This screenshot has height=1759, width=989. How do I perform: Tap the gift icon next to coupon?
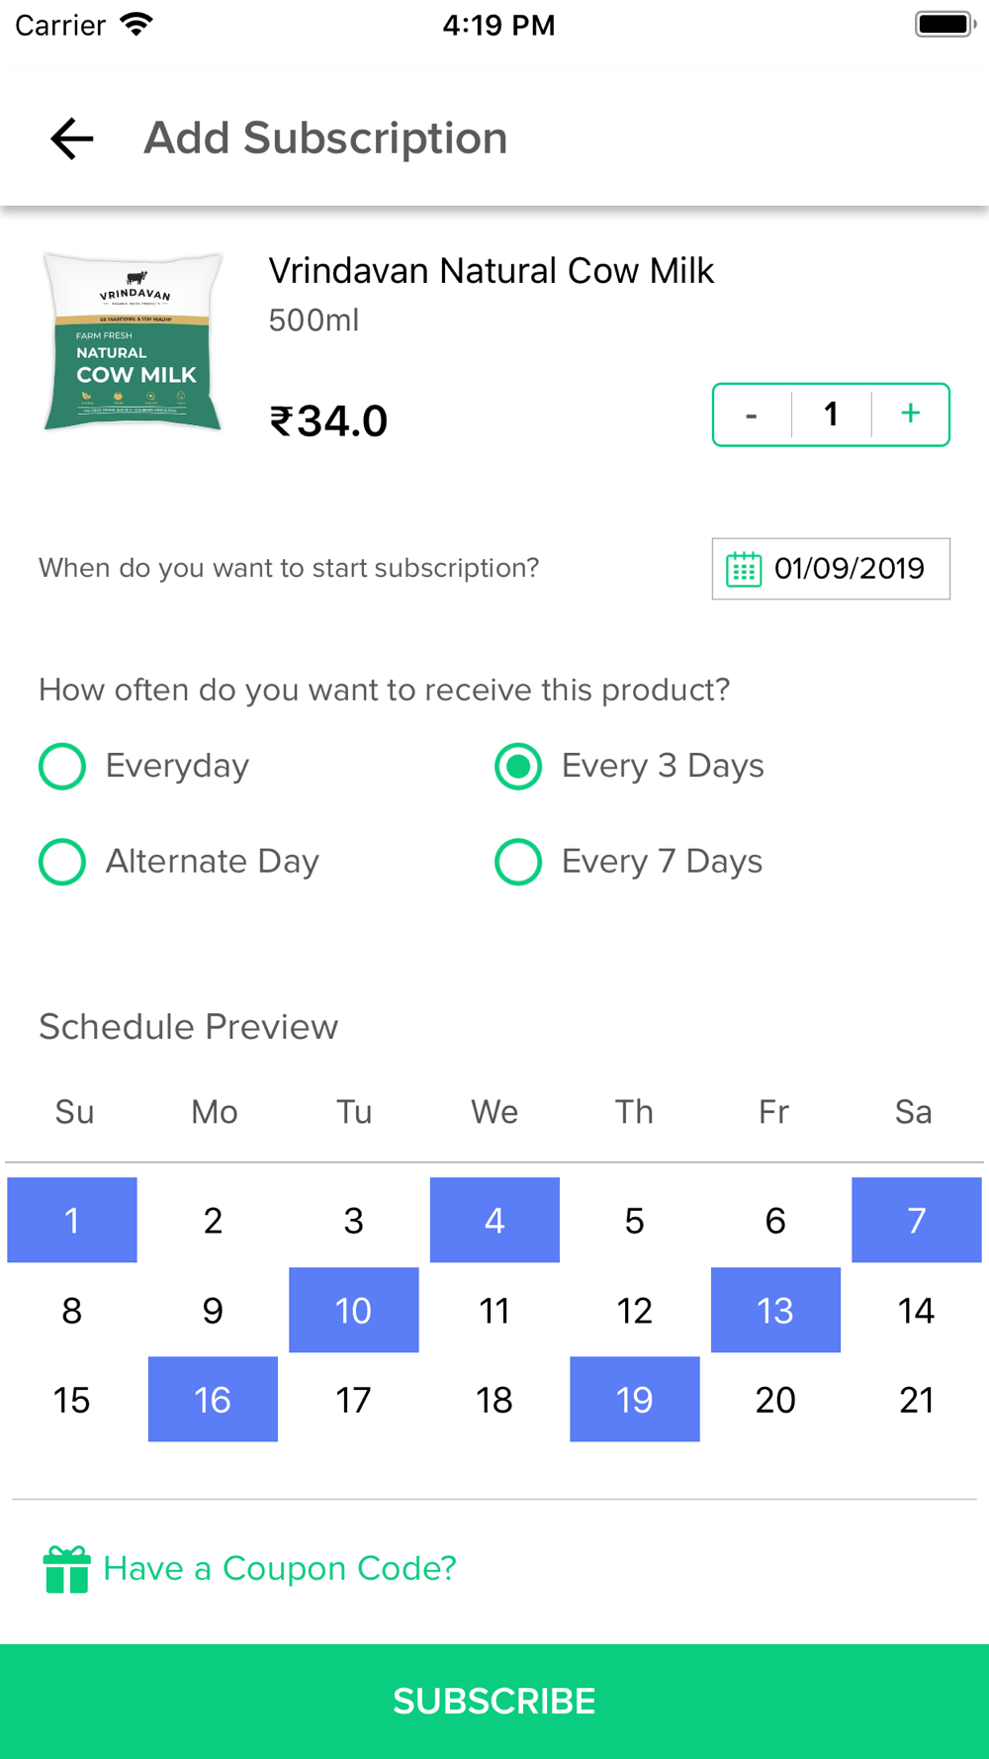click(67, 1569)
